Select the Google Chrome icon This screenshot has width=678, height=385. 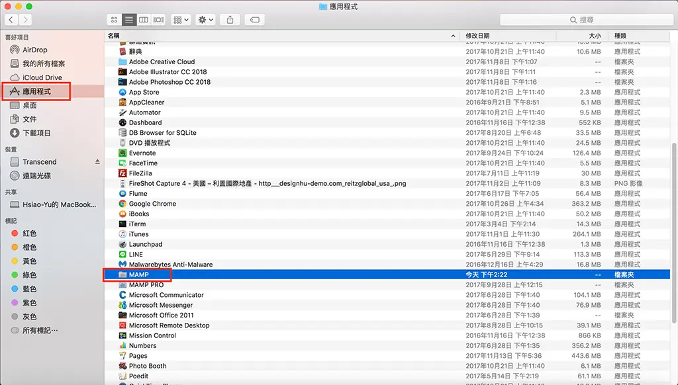click(122, 204)
